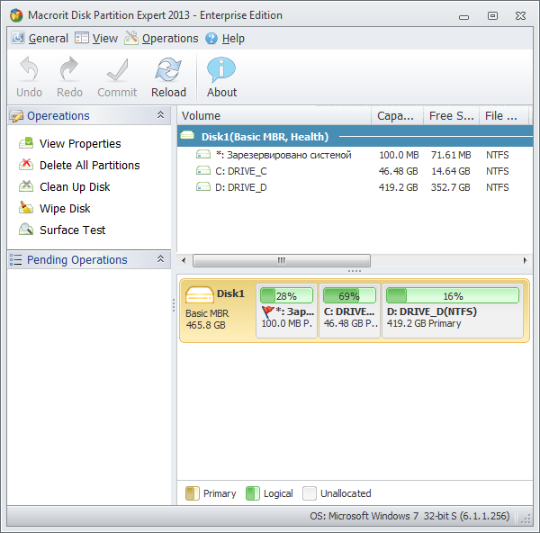Click the Redo toolbar icon
Image resolution: width=540 pixels, height=533 pixels.
coord(69,68)
